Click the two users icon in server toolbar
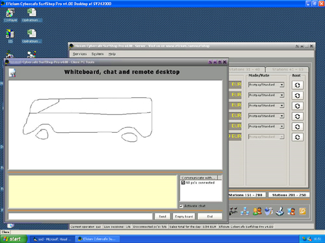The width and height of the screenshot is (325, 243). [257, 211]
